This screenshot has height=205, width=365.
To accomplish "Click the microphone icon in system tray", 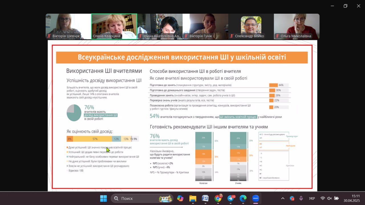I will point(301,198).
